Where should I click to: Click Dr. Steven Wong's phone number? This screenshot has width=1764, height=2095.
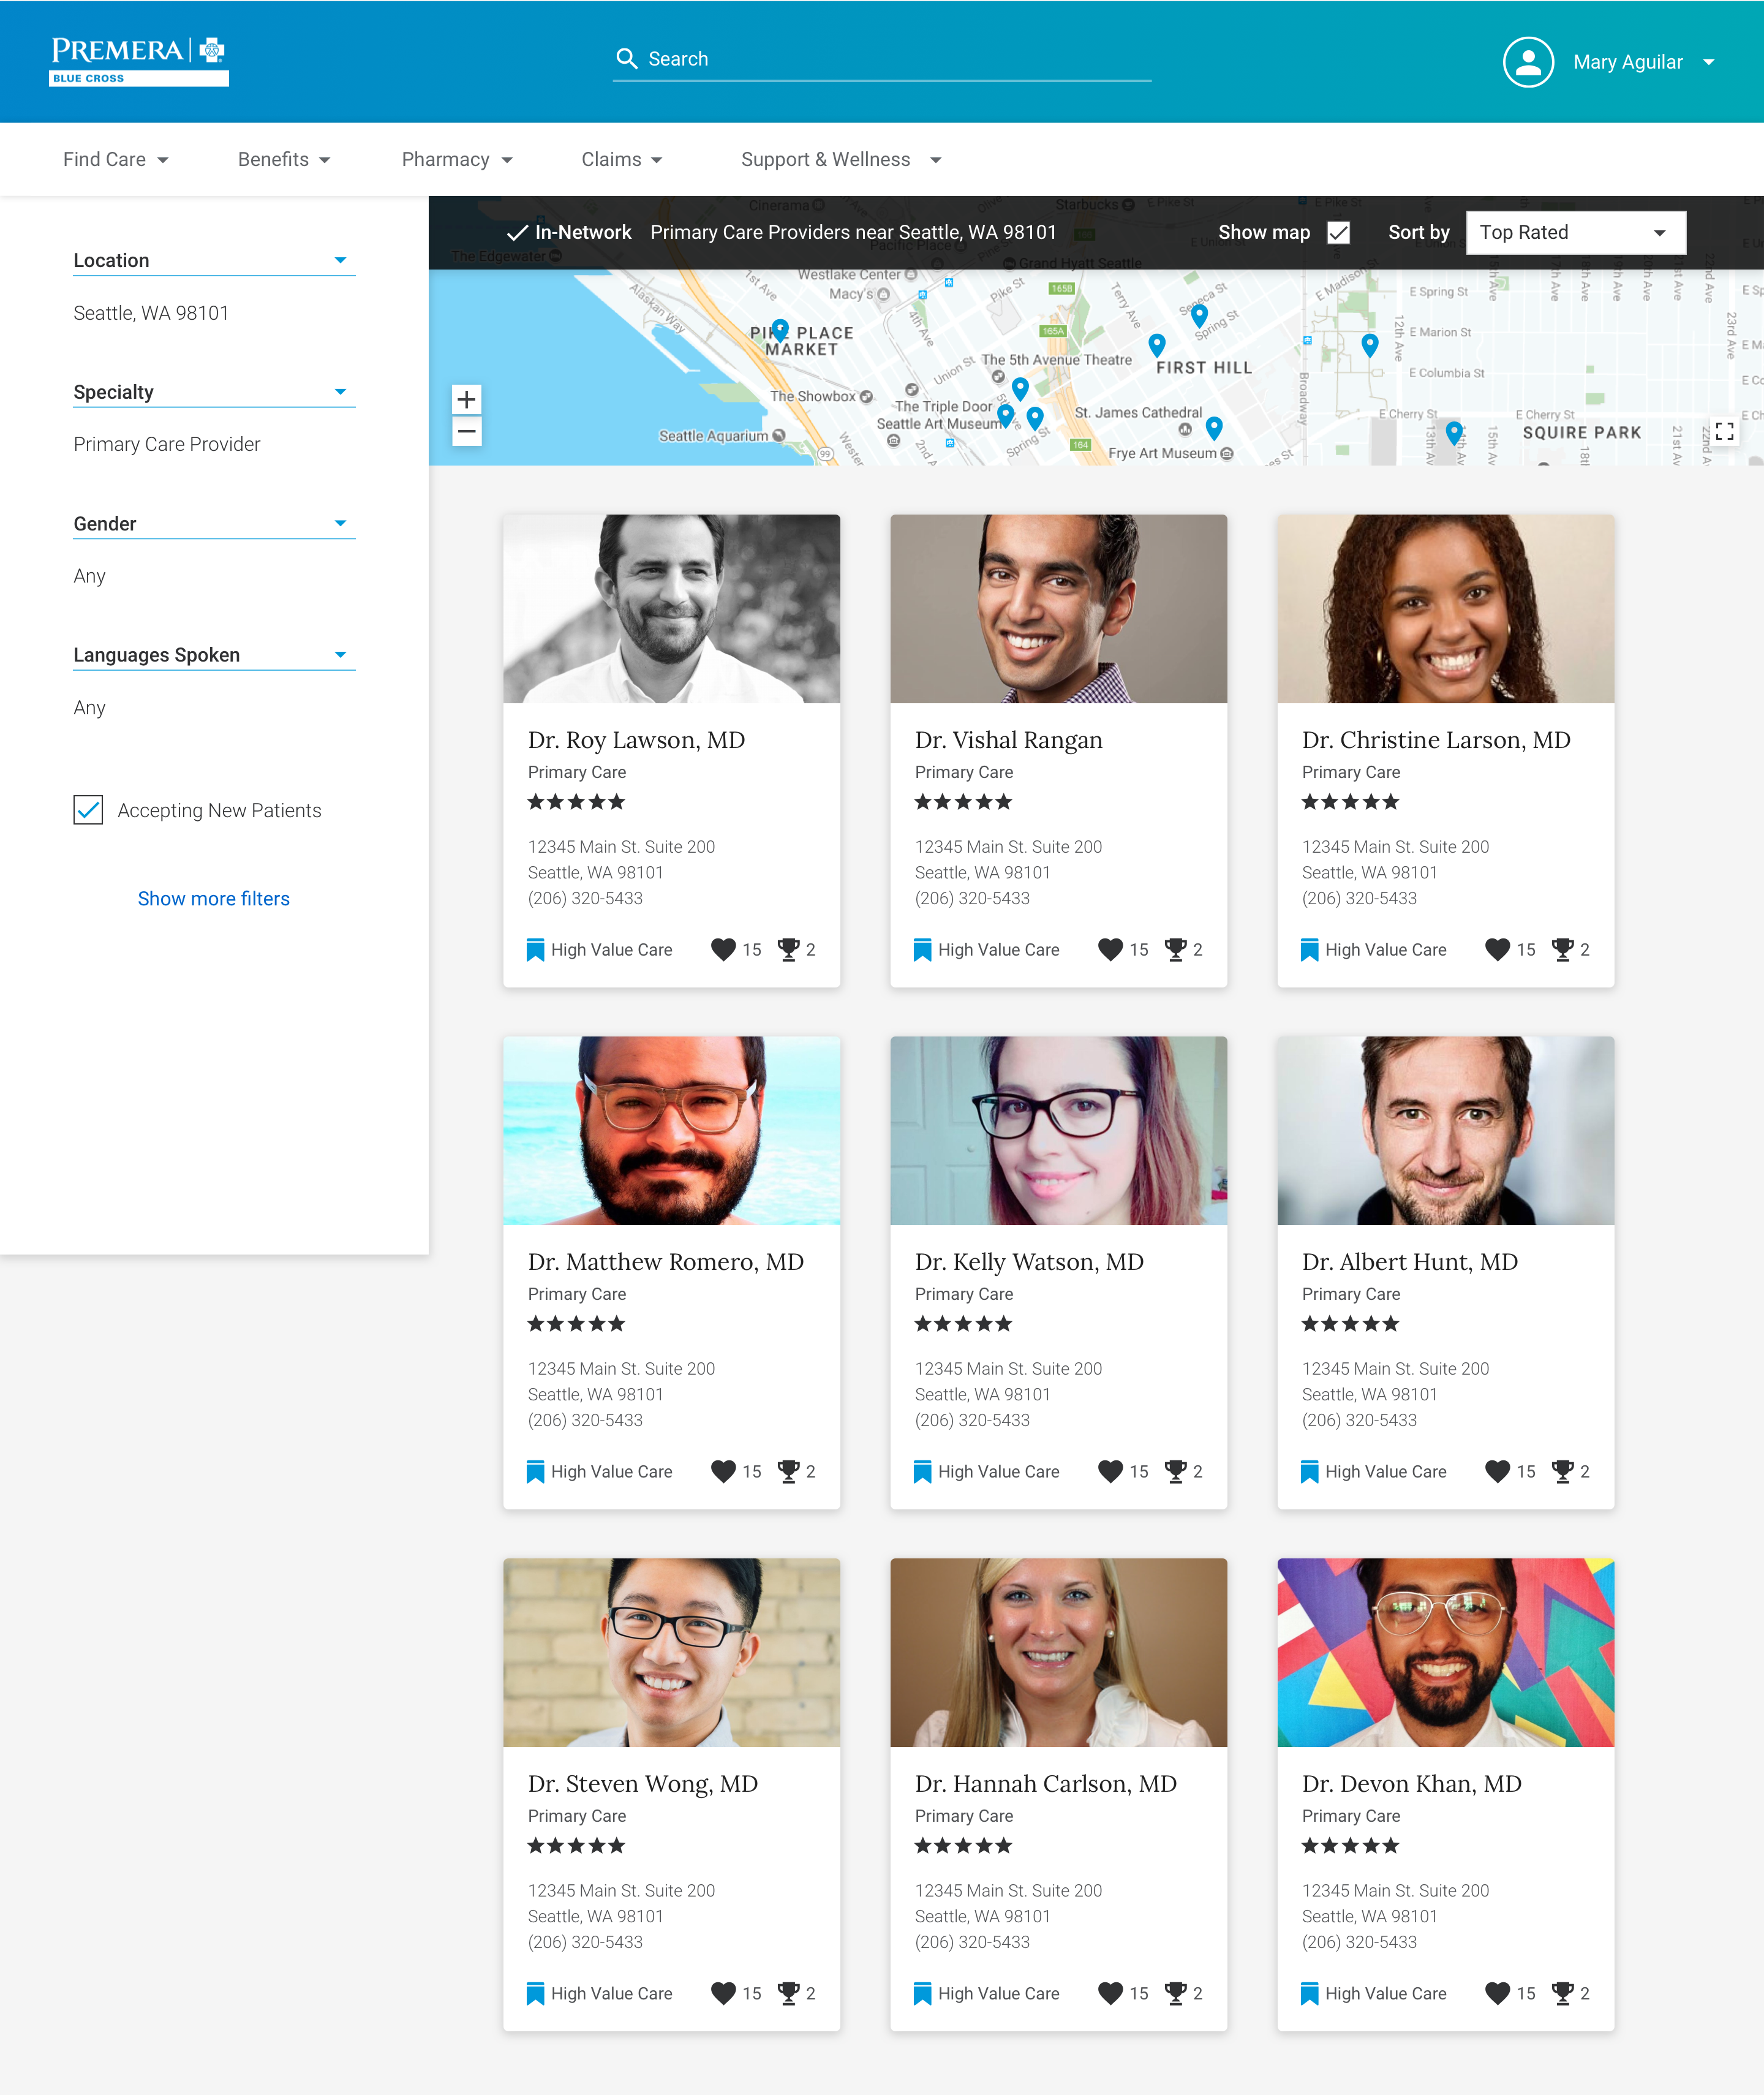tap(585, 1941)
